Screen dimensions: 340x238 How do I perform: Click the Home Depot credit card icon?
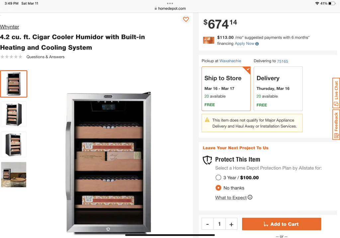point(209,40)
